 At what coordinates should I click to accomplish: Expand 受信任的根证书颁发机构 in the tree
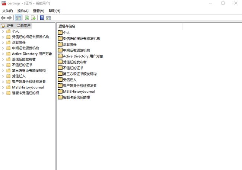tap(3, 37)
